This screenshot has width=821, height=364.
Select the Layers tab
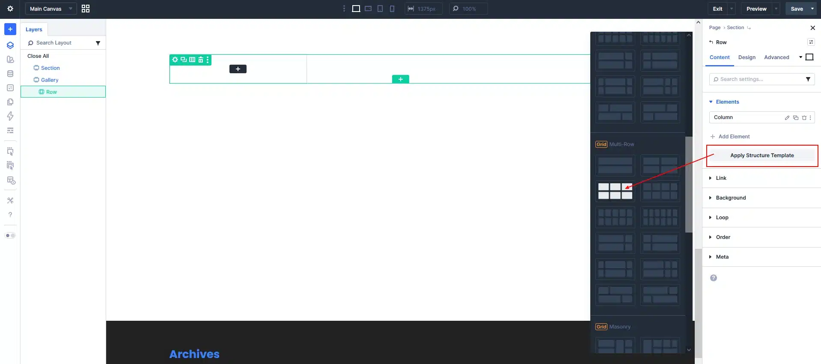pyautogui.click(x=34, y=30)
